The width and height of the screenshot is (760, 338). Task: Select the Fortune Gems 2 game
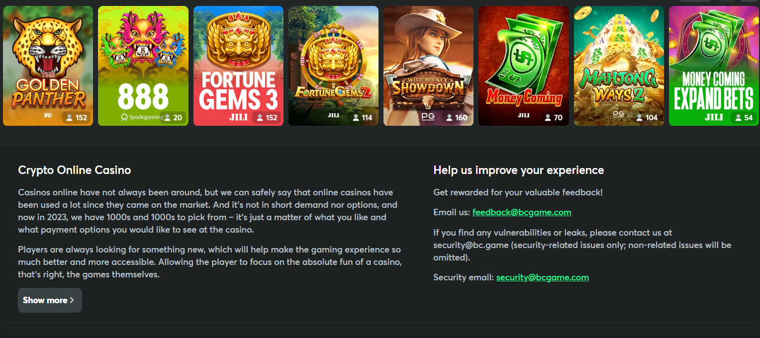(x=333, y=65)
